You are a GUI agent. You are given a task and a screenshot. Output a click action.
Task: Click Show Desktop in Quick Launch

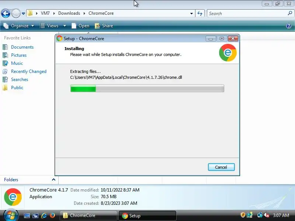[27, 215]
